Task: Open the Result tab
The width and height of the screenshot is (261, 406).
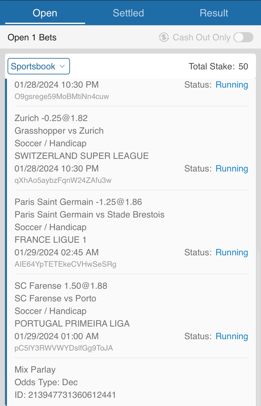Action: click(214, 13)
